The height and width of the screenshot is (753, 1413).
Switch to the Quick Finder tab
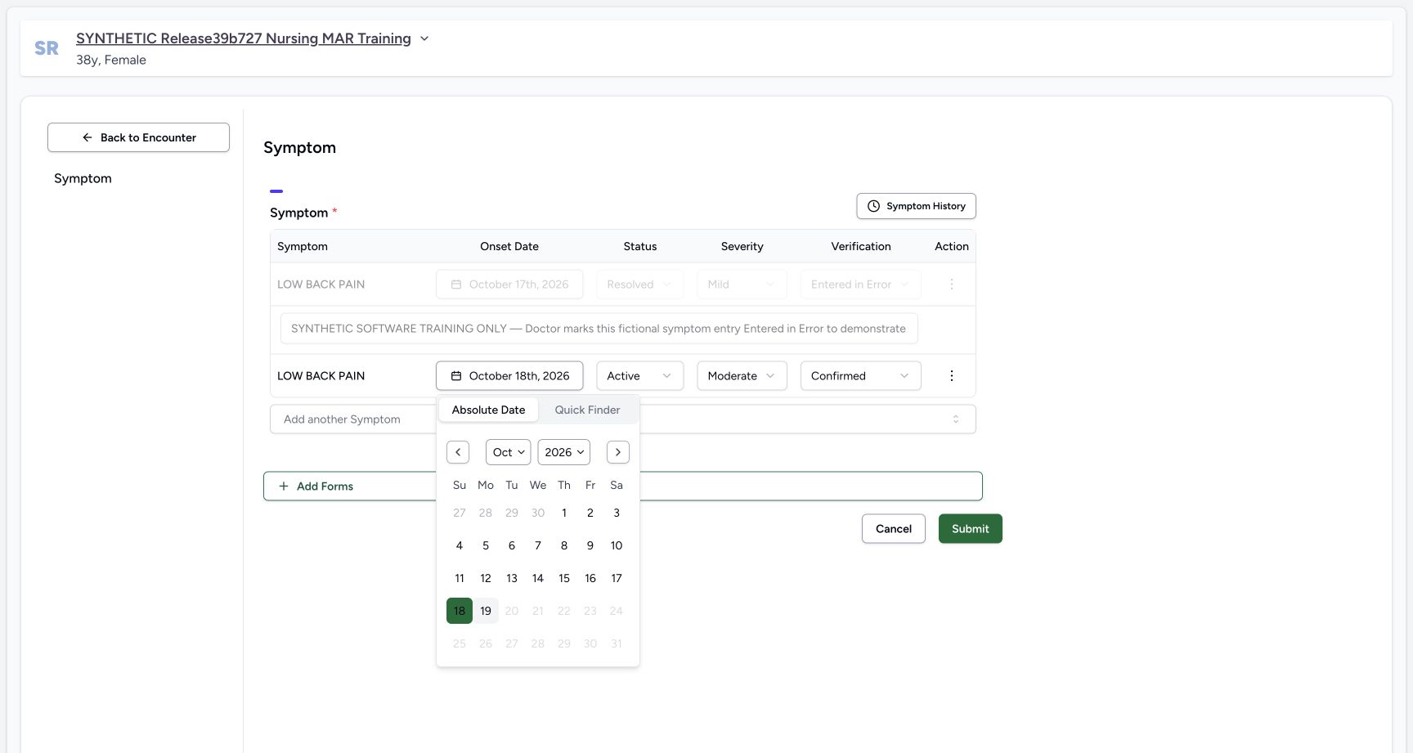(587, 410)
